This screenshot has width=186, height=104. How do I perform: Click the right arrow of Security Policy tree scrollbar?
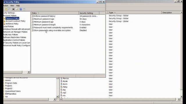tap(28, 72)
